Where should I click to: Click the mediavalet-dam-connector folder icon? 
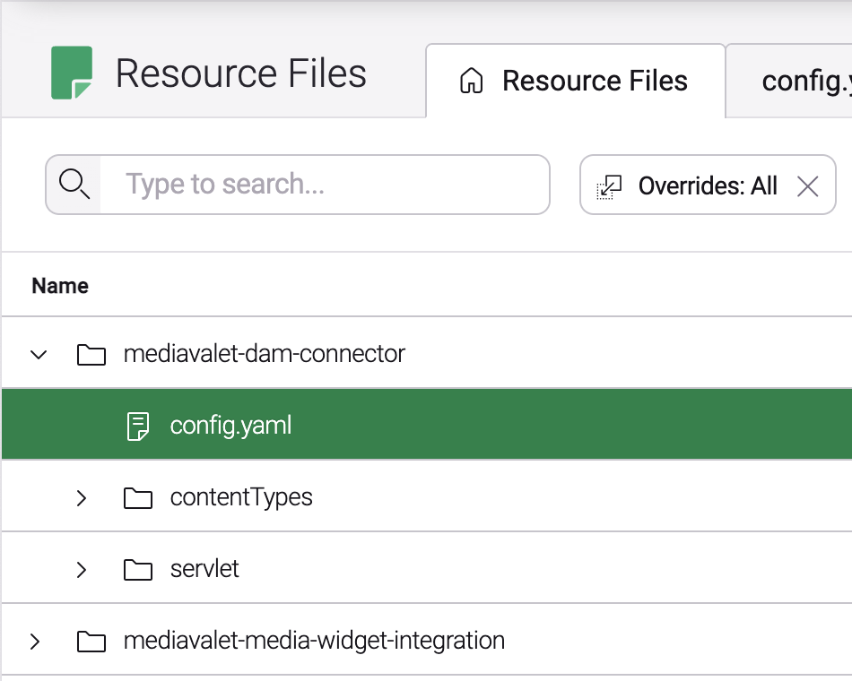(91, 355)
